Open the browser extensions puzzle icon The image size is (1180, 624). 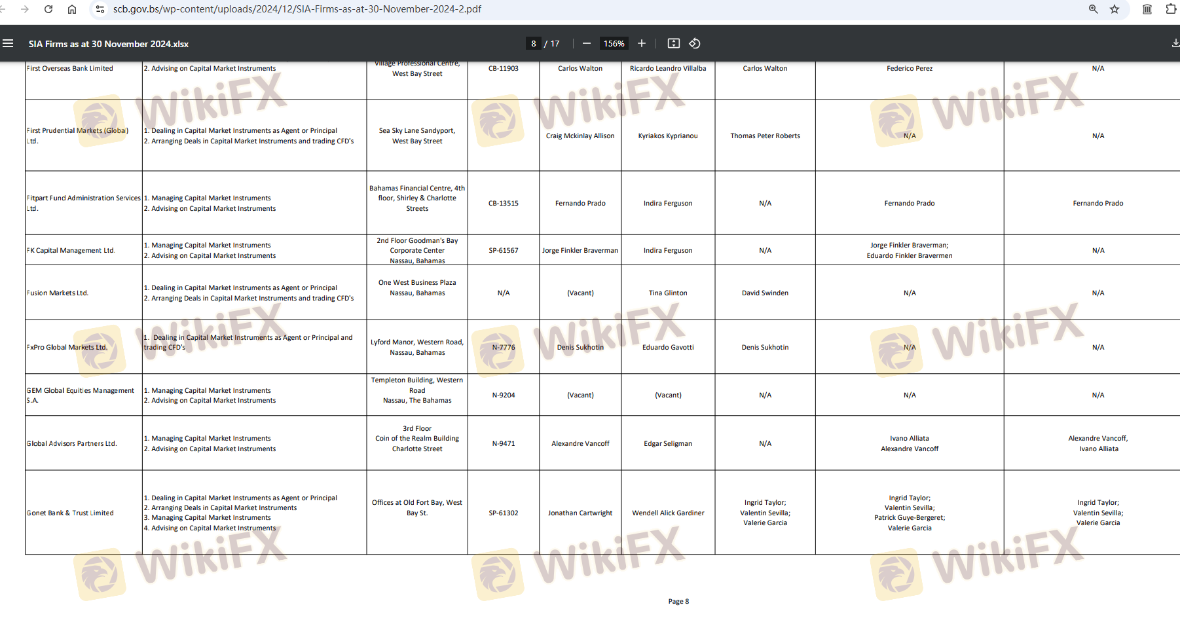click(1171, 9)
